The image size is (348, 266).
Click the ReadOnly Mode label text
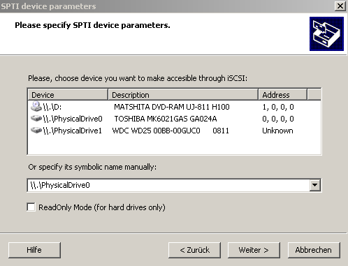click(102, 207)
